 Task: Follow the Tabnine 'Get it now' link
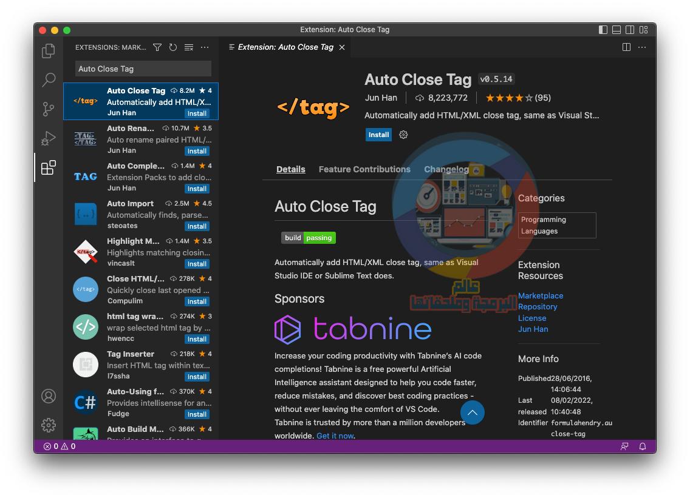[x=335, y=436]
